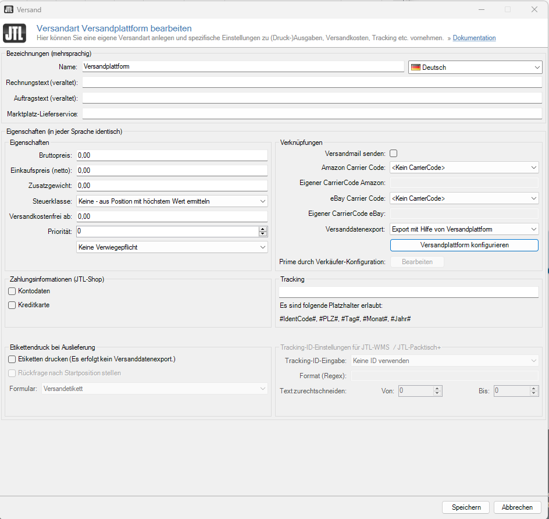The image size is (549, 519).
Task: Click inside the Tracking text field
Action: [x=407, y=292]
